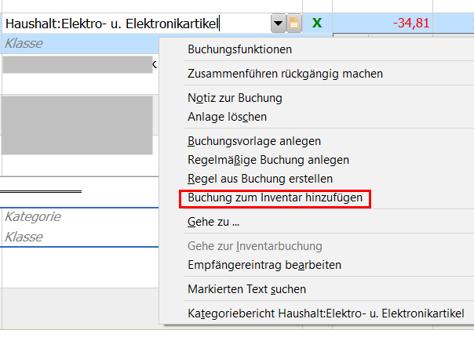Click the lower Klasse placeholder field

[x=80, y=237]
